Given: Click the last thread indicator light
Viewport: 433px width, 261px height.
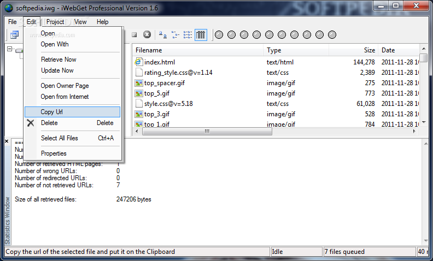Looking at the screenshot, I should [332, 35].
